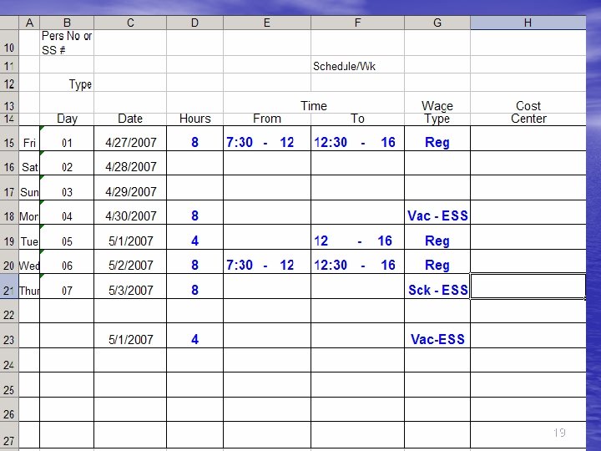Click the 'Schedule/Wk' cell
601x451 pixels.
pyautogui.click(x=357, y=65)
